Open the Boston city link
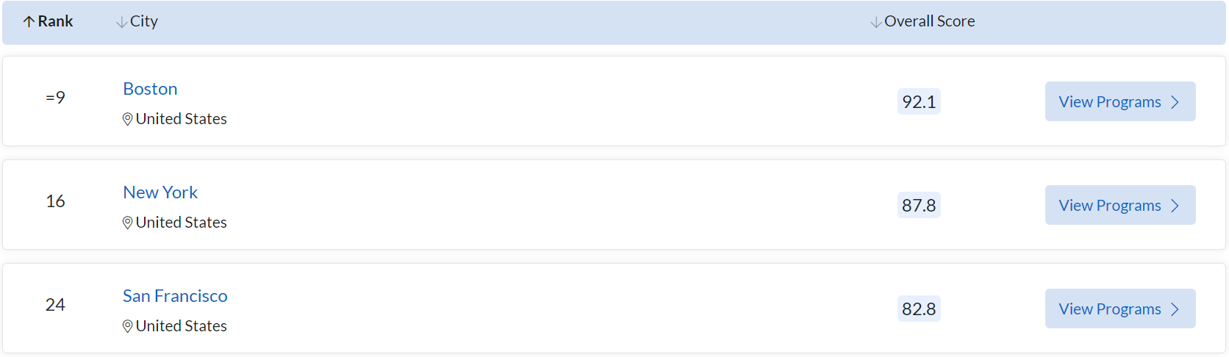Image resolution: width=1229 pixels, height=357 pixels. [150, 89]
